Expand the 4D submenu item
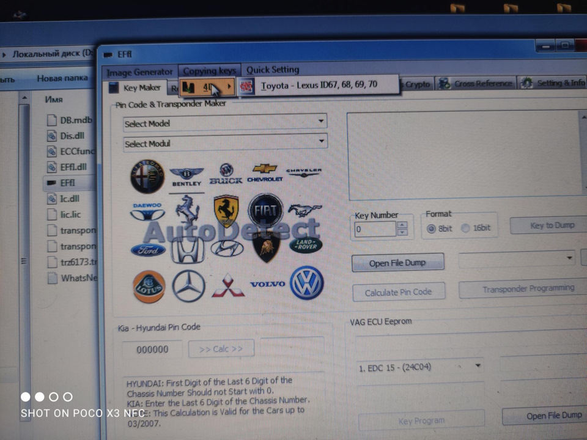The width and height of the screenshot is (587, 440). 207,88
